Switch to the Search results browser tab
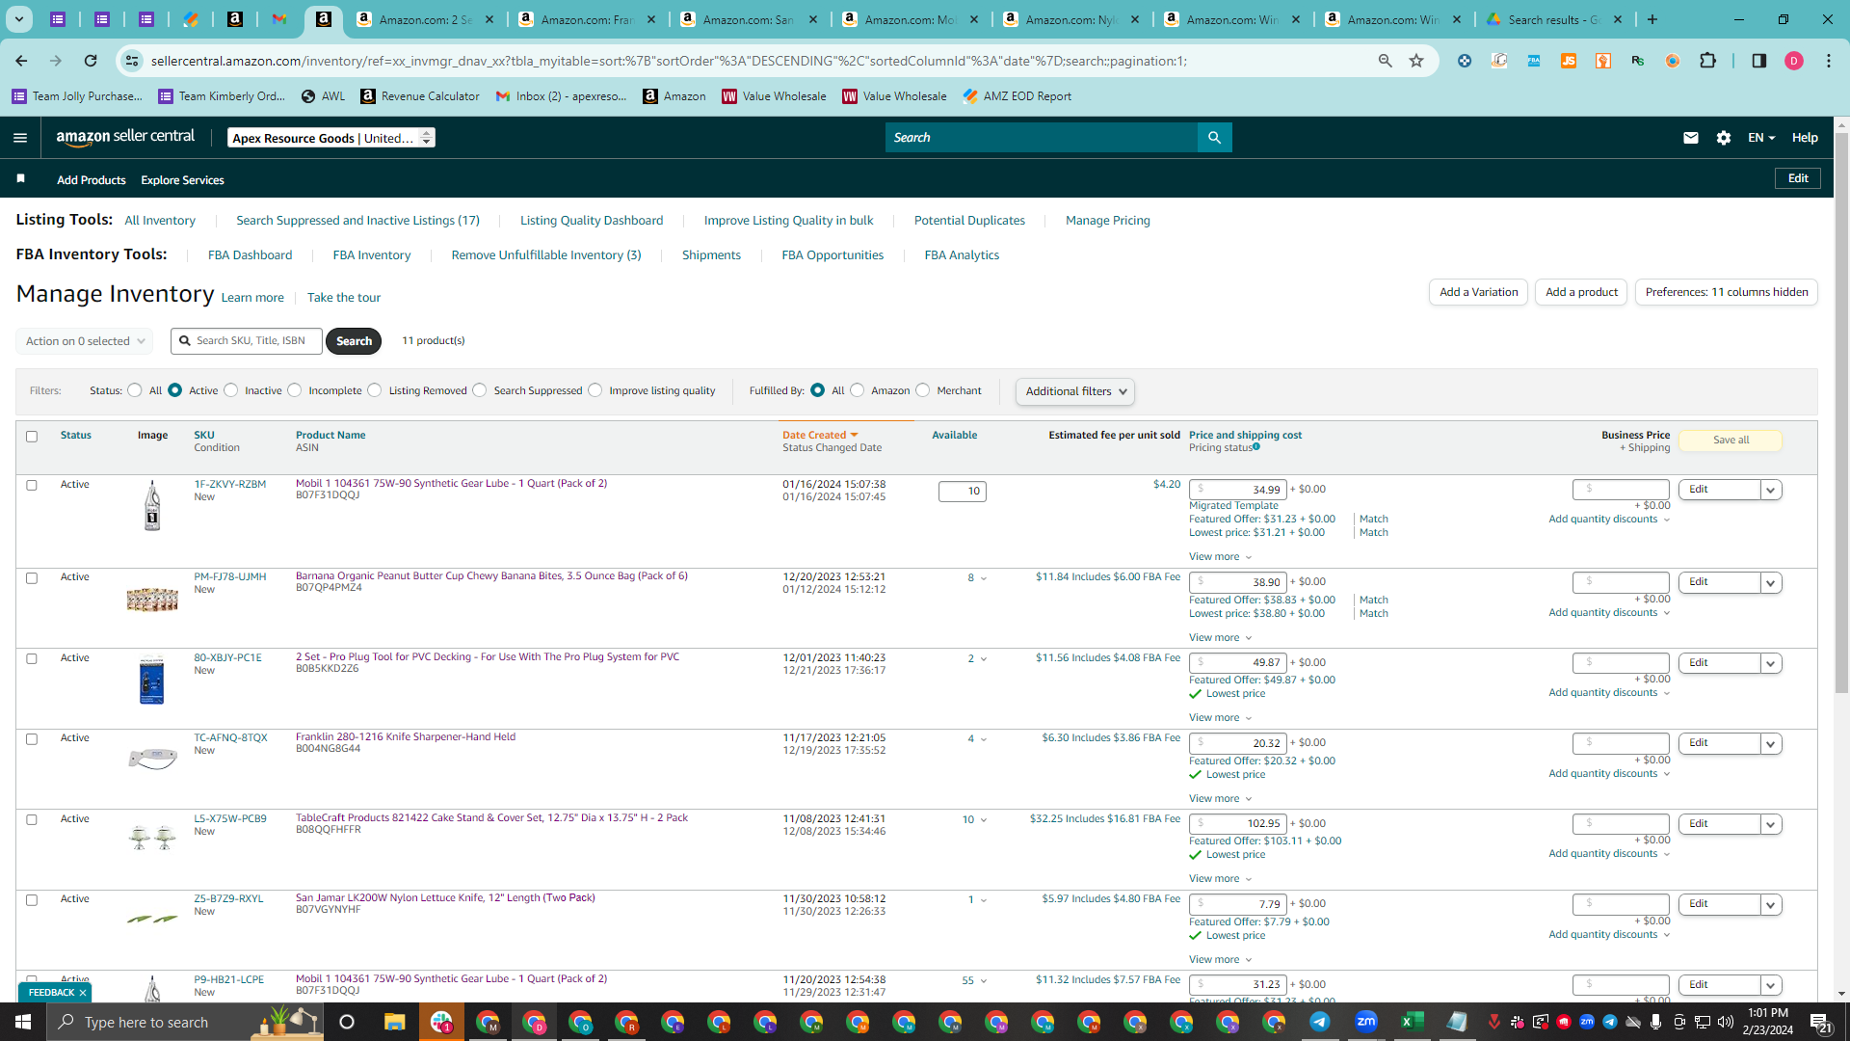The height and width of the screenshot is (1041, 1850). pos(1553,19)
